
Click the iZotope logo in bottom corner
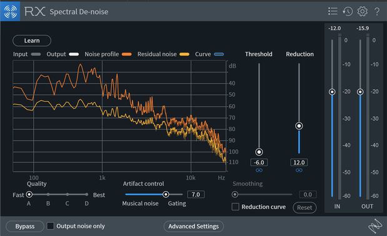375,226
